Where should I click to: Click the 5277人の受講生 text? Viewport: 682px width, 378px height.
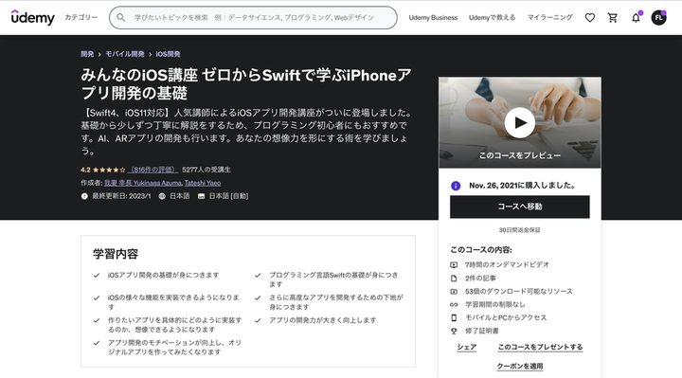[206, 170]
